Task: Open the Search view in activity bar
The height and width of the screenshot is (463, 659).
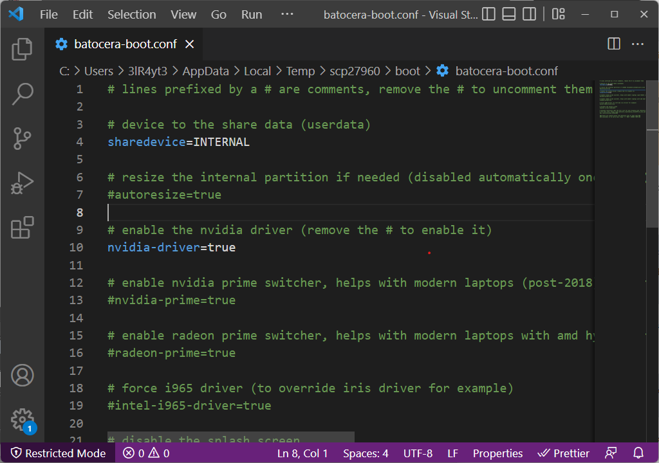Action: 23,94
